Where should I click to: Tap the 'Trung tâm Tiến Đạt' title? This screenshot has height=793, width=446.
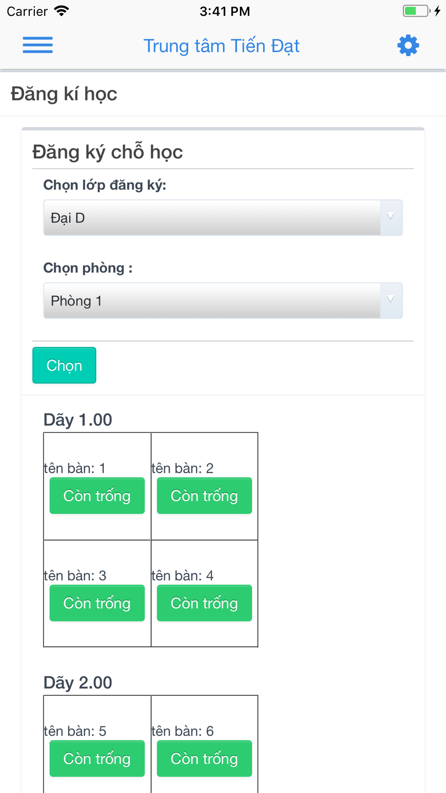[221, 46]
